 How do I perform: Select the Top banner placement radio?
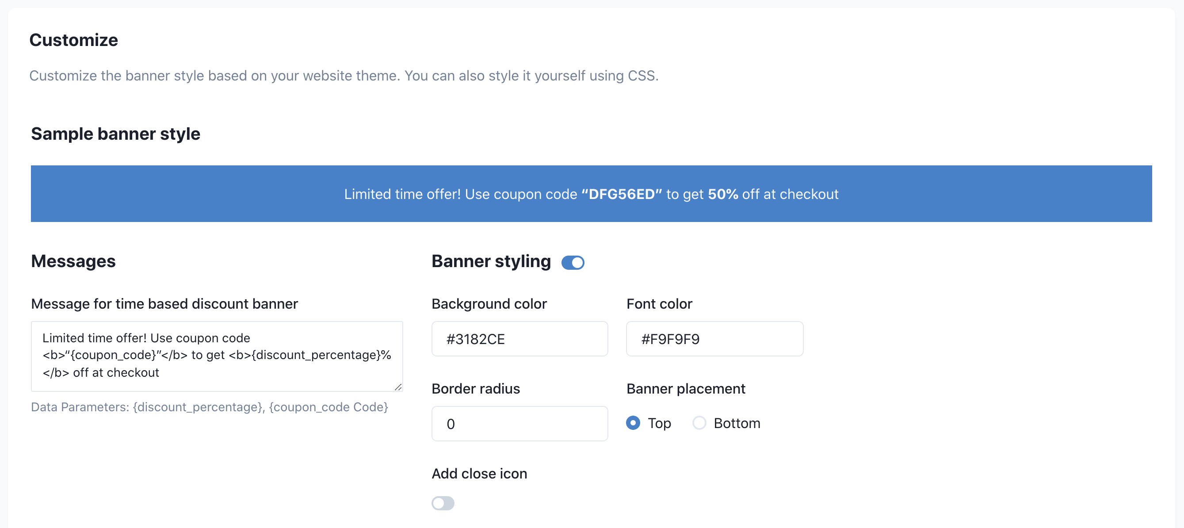(633, 423)
